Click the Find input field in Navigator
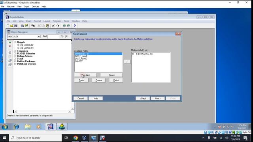The width and height of the screenshot is (253, 142). pyautogui.click(x=54, y=37)
